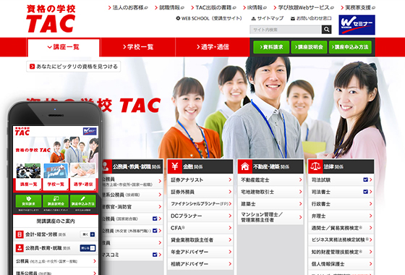Image resolution: width=405 pixels, height=275 pixels.
Task: Open 年金アドバイザー row
Action: pos(200,252)
